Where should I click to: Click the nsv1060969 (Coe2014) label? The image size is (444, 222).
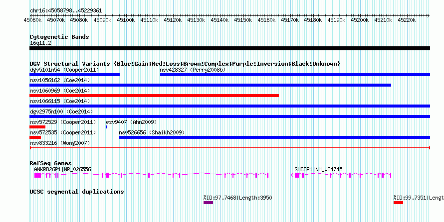60,91
